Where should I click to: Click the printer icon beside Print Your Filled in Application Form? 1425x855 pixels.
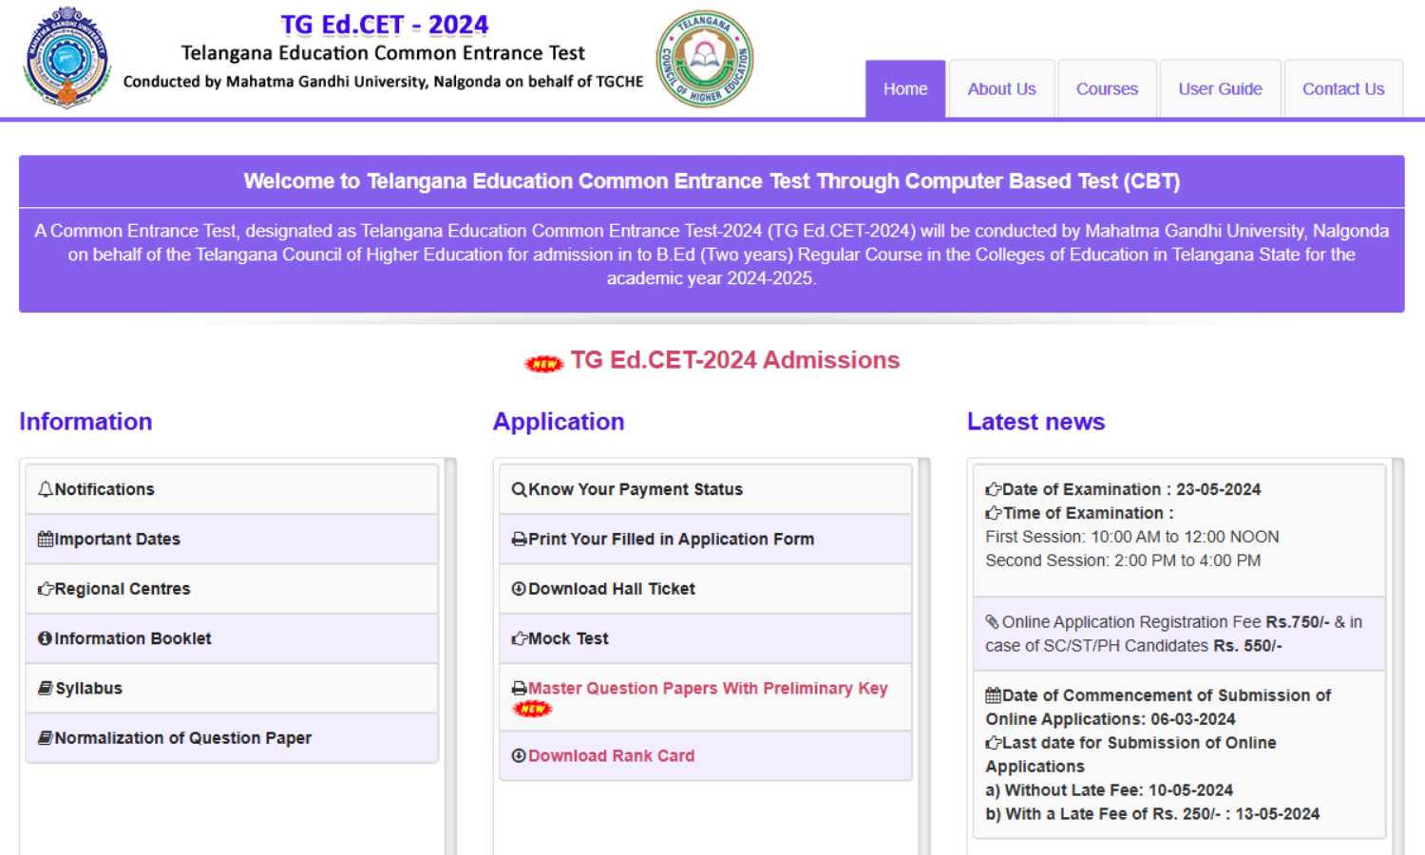pyautogui.click(x=519, y=539)
